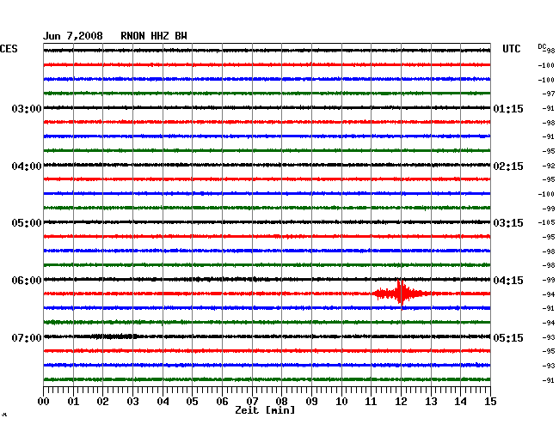Image resolution: width=559 pixels, height=424 pixels.
Task: Click UTC time label "03:15"
Action: 508,223
